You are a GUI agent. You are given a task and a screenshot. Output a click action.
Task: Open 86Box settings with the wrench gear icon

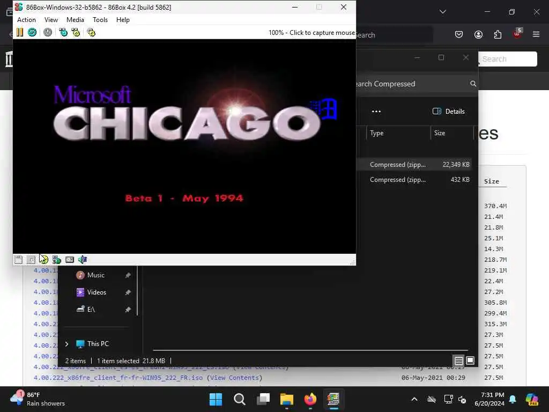click(x=91, y=33)
